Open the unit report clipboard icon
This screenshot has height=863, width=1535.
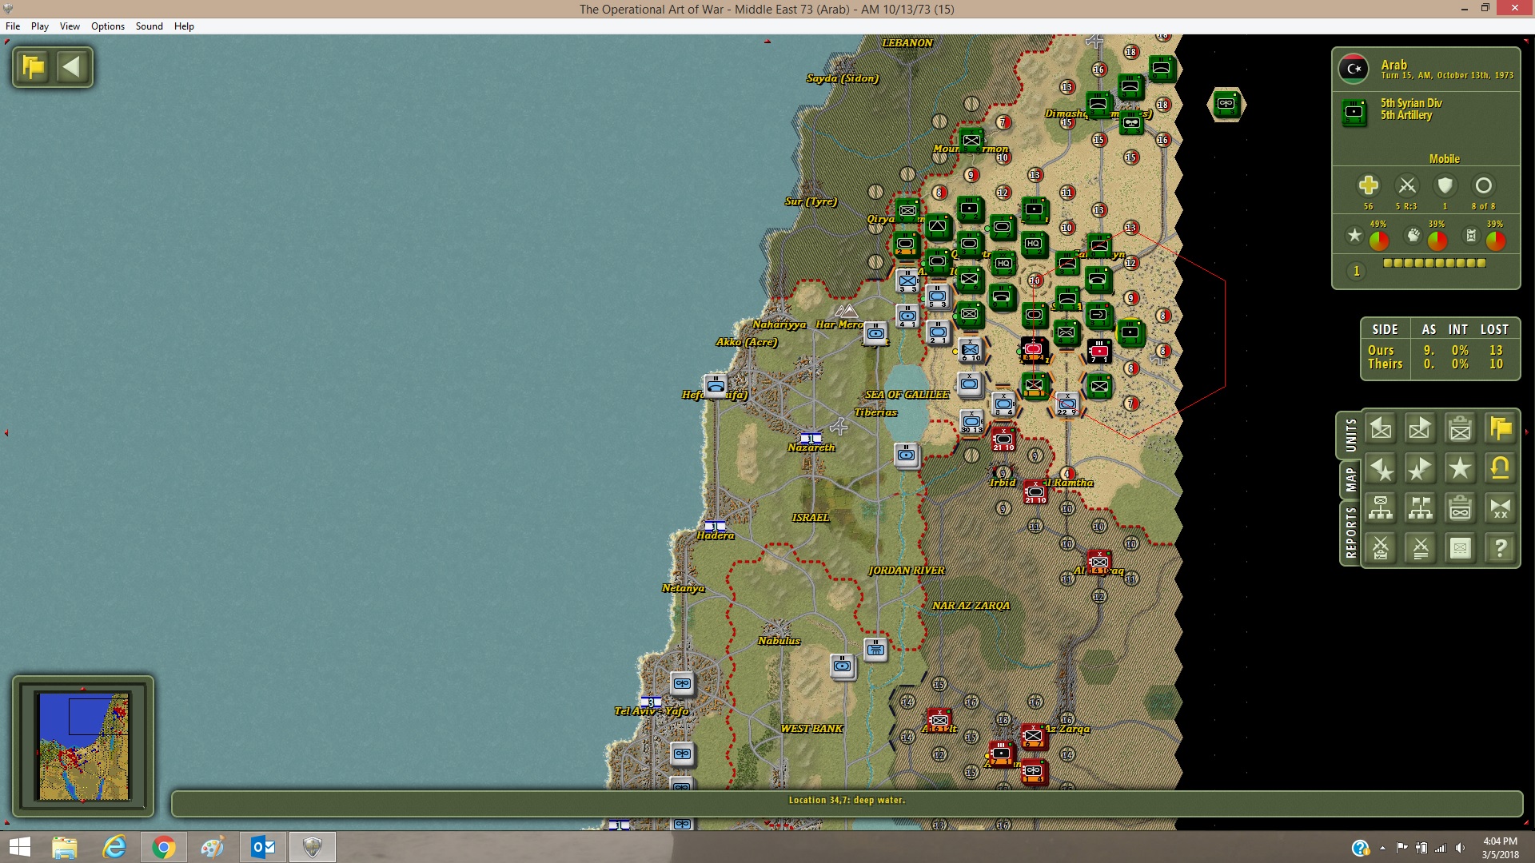point(1461,429)
